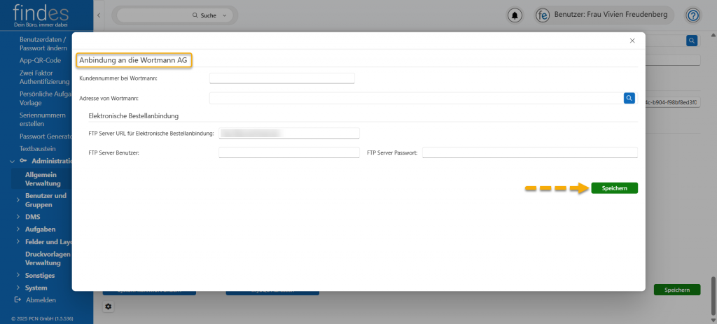Open the Suche dropdown arrow
Viewport: 717px width, 324px height.
224,15
